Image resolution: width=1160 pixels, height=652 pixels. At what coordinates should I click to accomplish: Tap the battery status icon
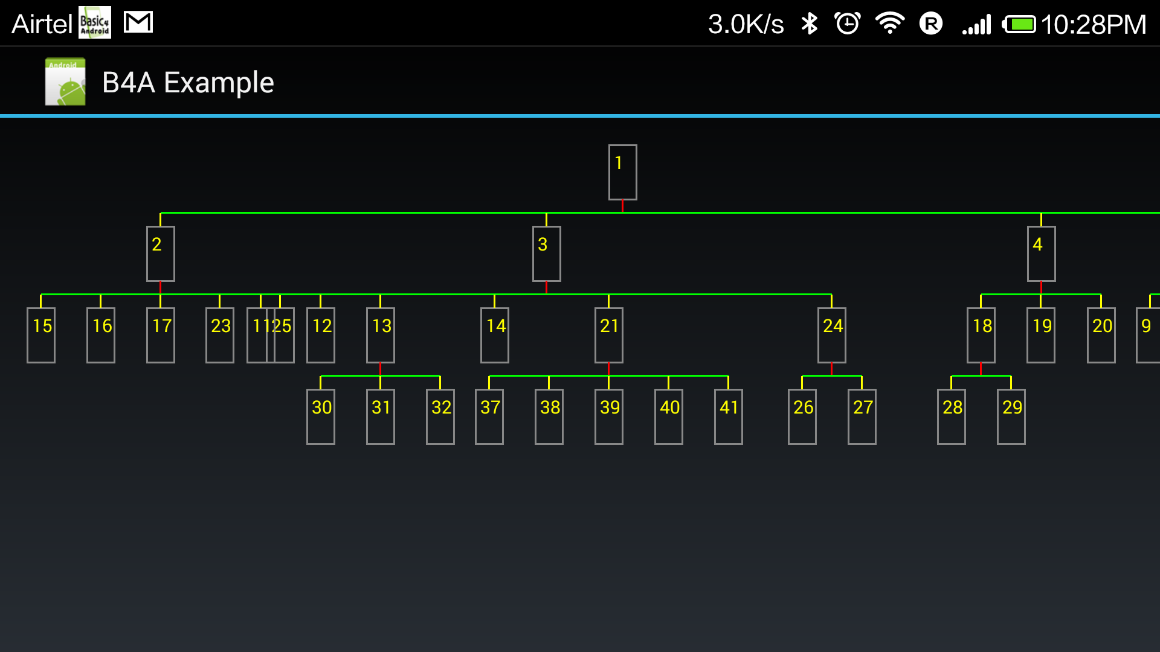(1019, 25)
